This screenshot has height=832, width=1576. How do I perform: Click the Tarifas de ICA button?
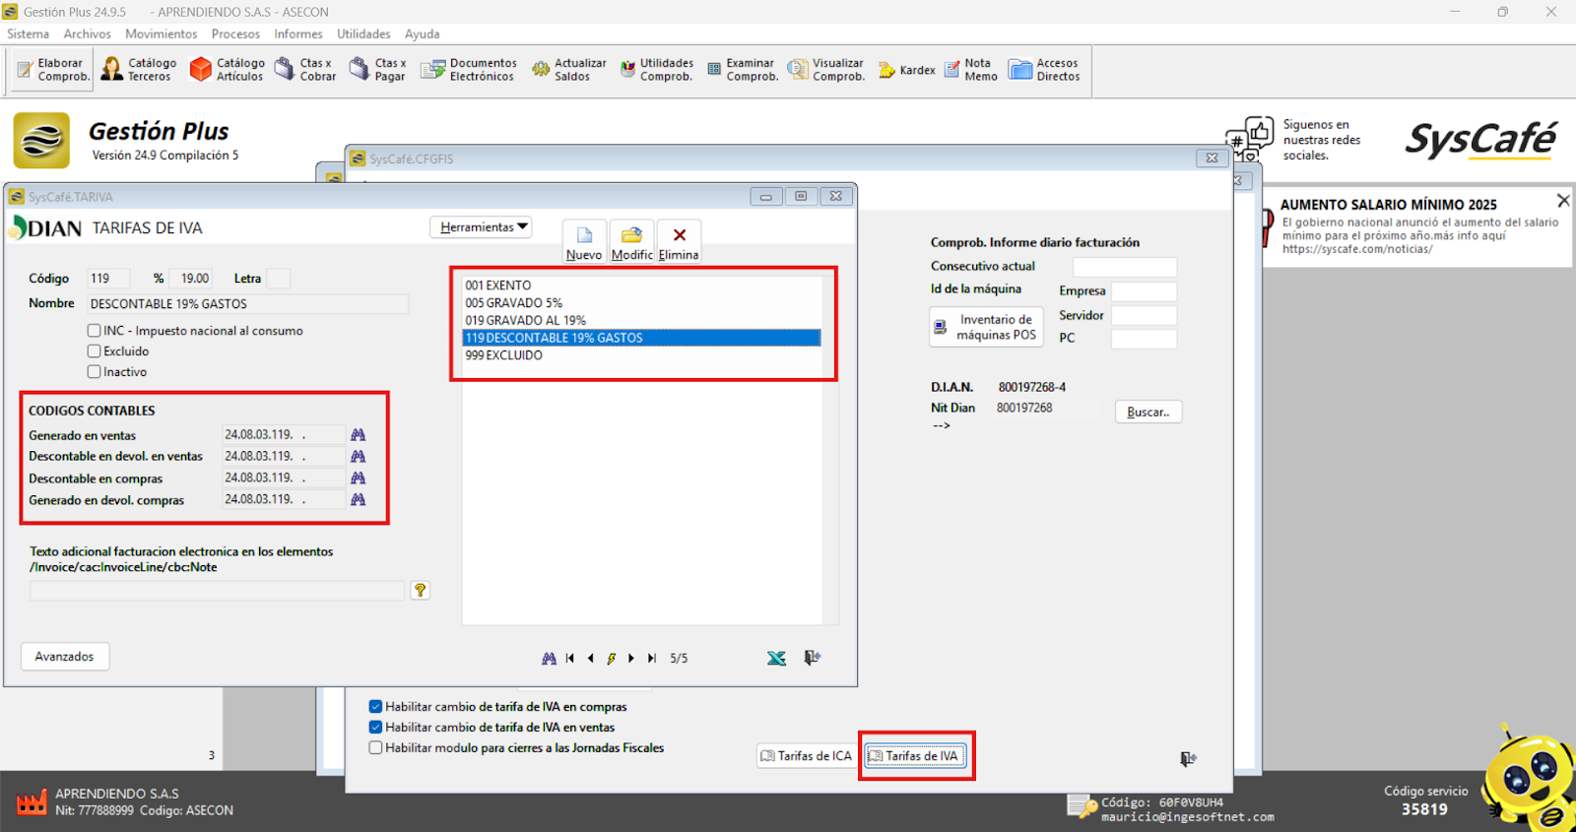(806, 756)
